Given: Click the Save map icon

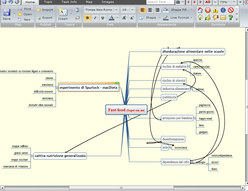Looking at the screenshot, I should click(6, 12).
